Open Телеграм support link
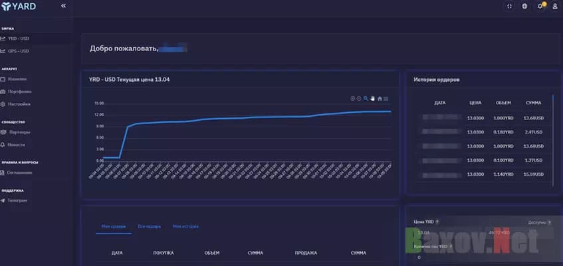563x266 pixels. point(18,200)
